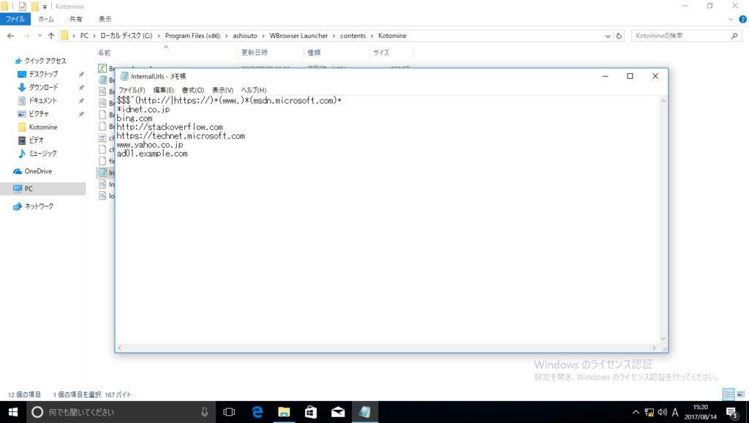Image resolution: width=749 pixels, height=423 pixels.
Task: Select OneDrive in navigation pane
Action: pyautogui.click(x=38, y=171)
